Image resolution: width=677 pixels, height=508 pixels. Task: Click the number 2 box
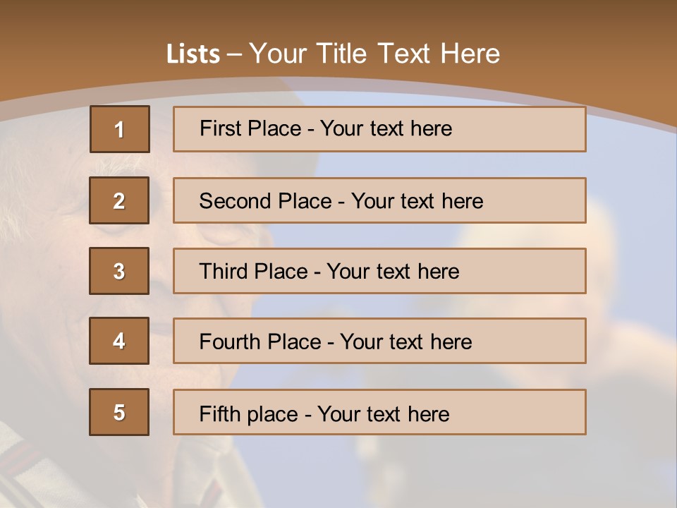(119, 200)
